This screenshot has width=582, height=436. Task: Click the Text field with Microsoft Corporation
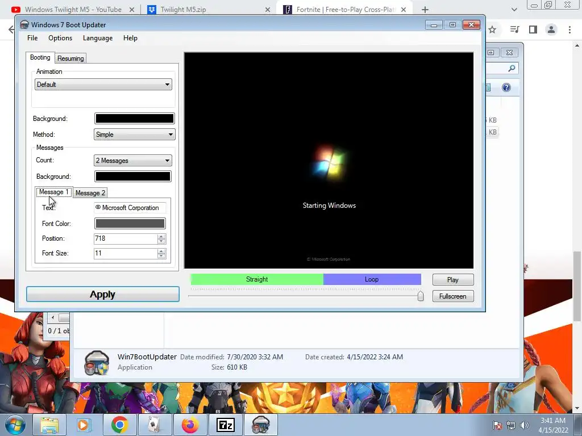(130, 208)
